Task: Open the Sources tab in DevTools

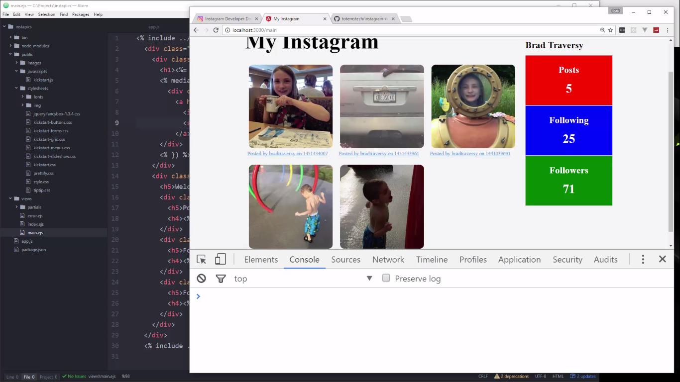Action: click(346, 259)
